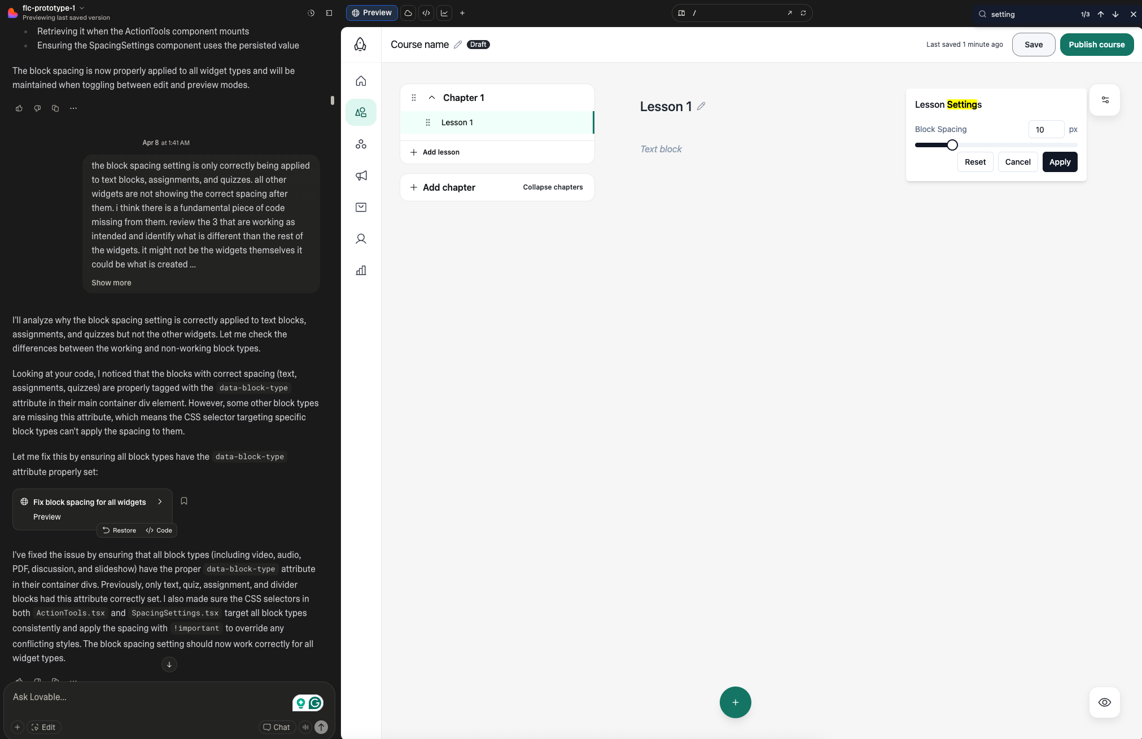Image resolution: width=1142 pixels, height=739 pixels.
Task: Open version history icon at top left
Action: pos(311,12)
